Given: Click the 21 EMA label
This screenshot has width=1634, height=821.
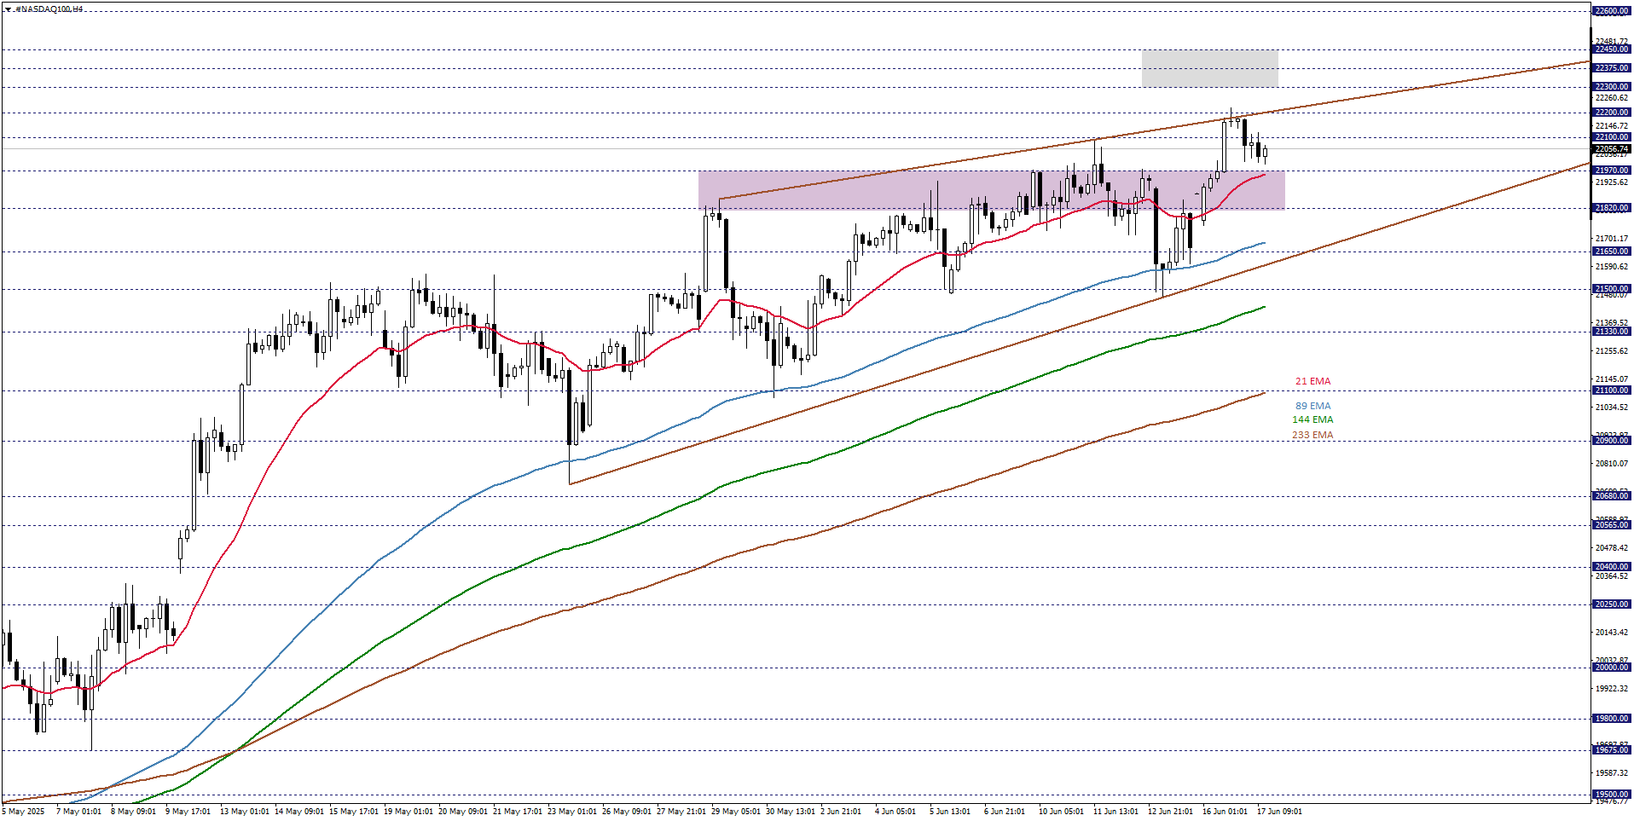Looking at the screenshot, I should click(1312, 381).
